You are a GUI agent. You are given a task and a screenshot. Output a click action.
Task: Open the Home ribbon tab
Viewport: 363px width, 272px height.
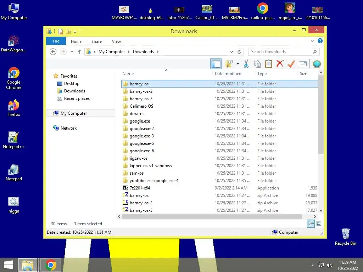tap(76, 41)
